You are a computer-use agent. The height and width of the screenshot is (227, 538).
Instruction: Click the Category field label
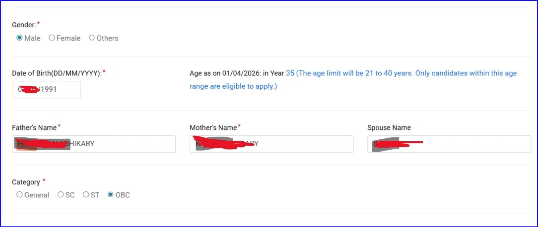[26, 182]
